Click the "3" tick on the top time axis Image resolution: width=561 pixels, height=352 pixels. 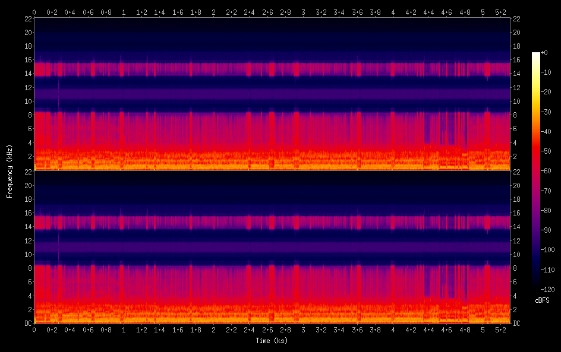304,12
